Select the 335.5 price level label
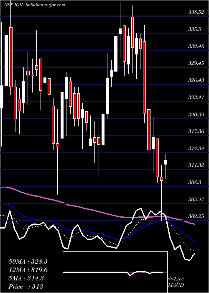Screen dimensions: 209x293 195,29
